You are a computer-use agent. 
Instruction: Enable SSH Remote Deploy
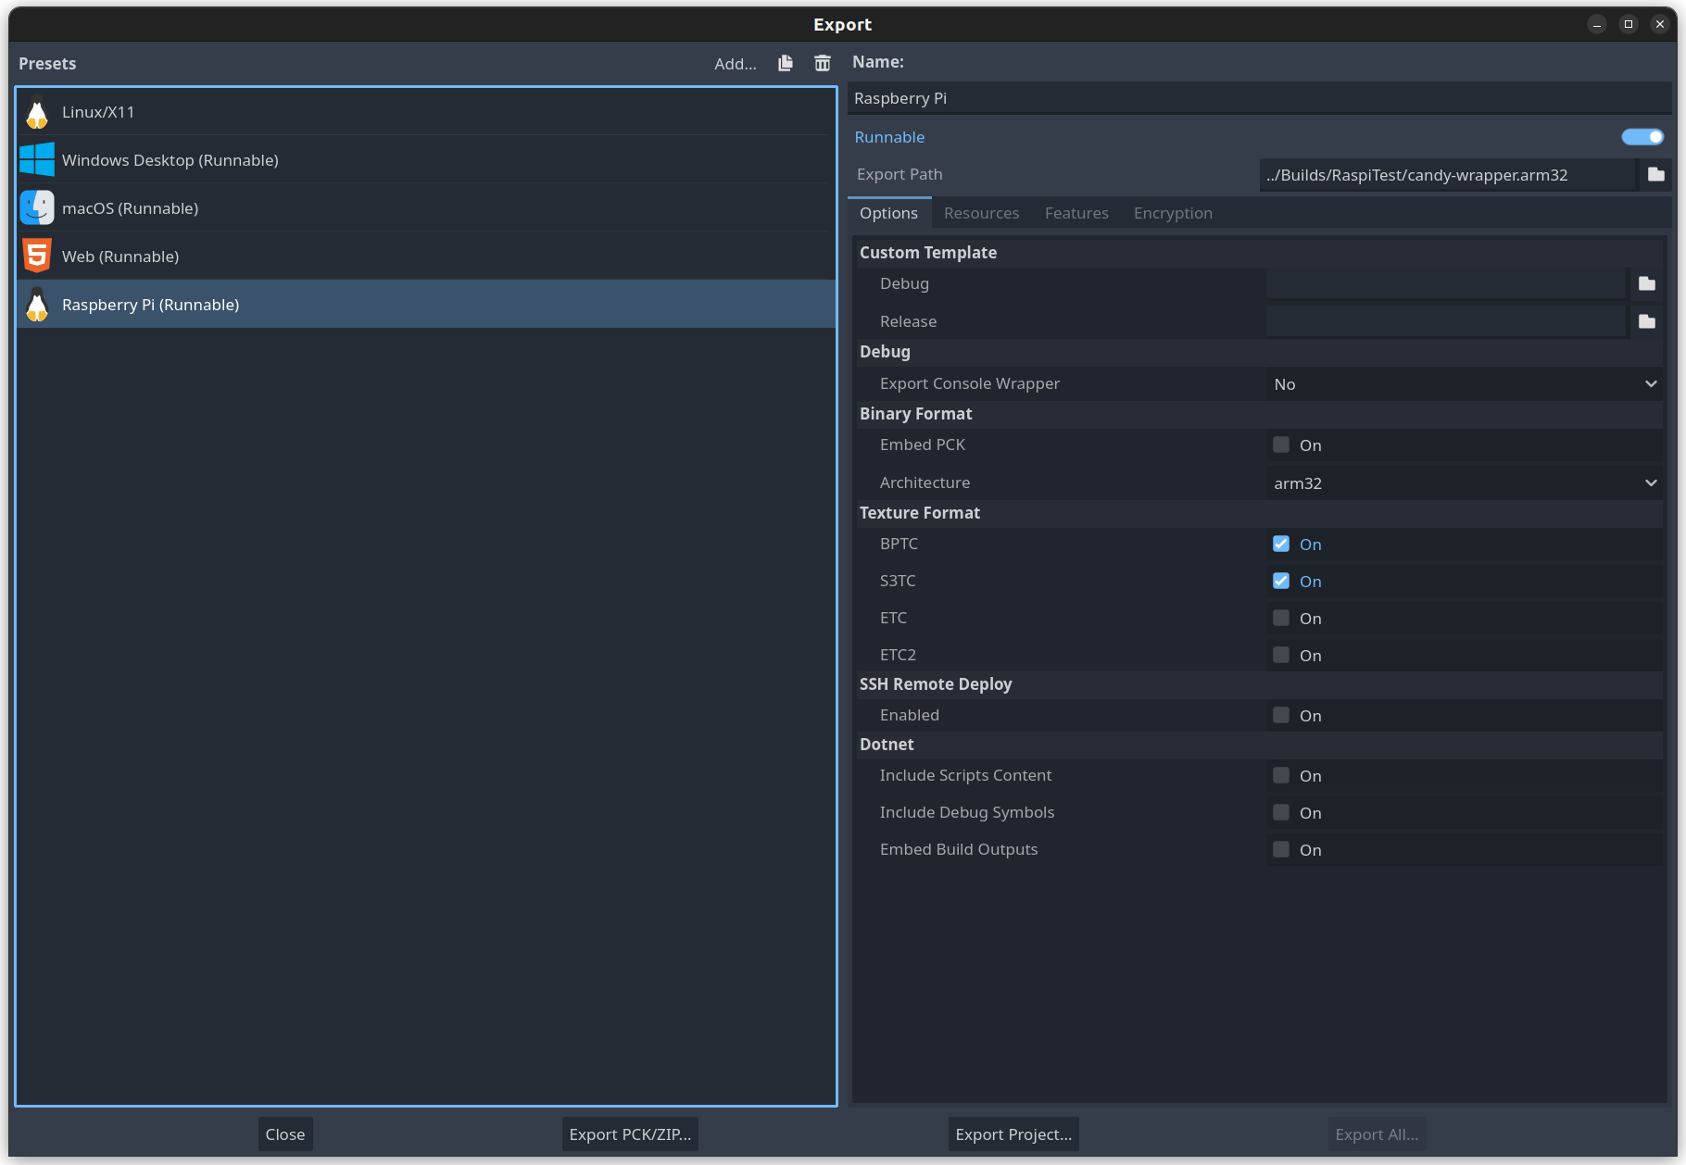(1280, 715)
